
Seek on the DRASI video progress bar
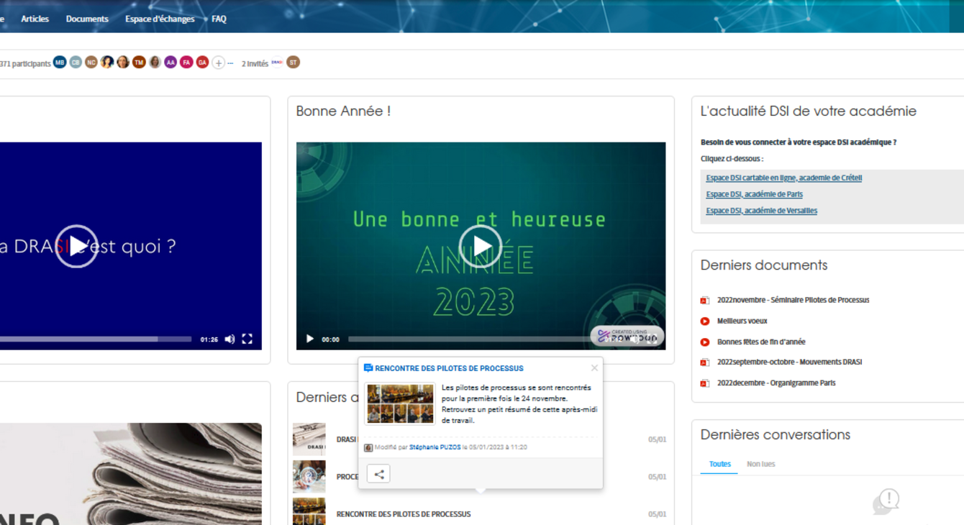(96, 339)
